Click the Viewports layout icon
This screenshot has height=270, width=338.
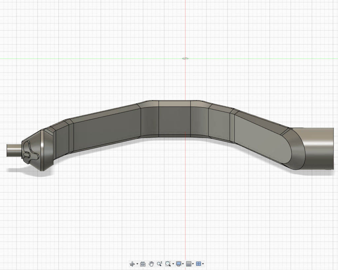pos(198,264)
